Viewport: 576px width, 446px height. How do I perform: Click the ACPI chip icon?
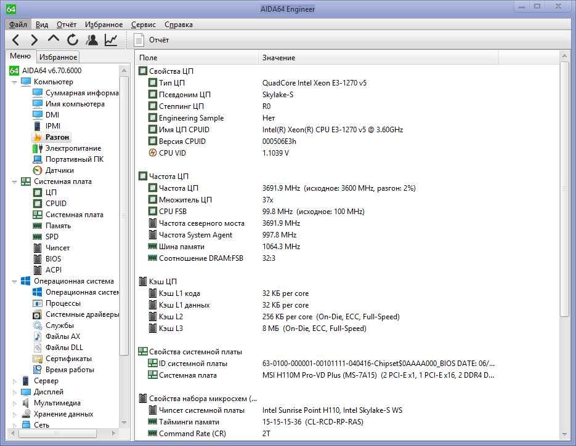[x=38, y=269]
